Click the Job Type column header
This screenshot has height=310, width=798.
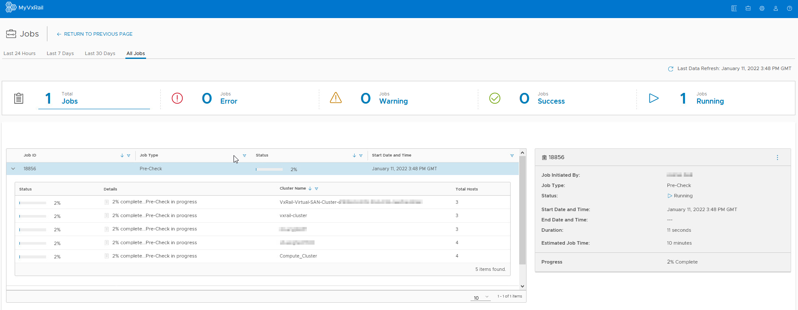tap(149, 155)
